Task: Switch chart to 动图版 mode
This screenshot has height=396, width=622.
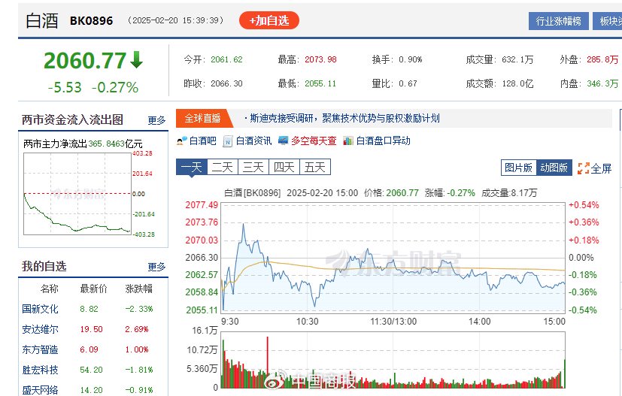Action: pos(554,168)
